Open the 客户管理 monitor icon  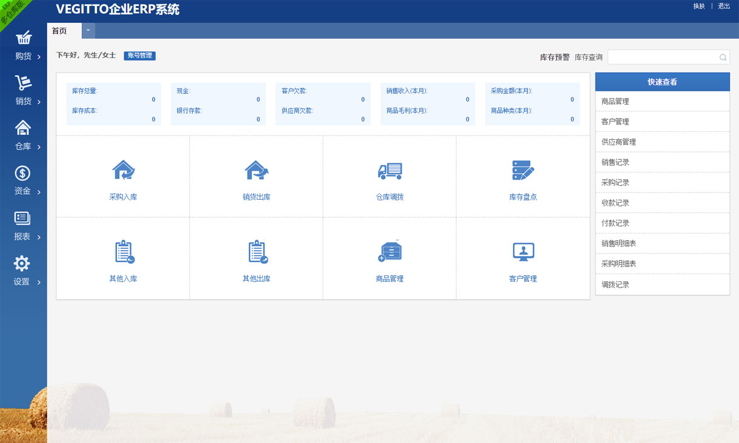523,252
